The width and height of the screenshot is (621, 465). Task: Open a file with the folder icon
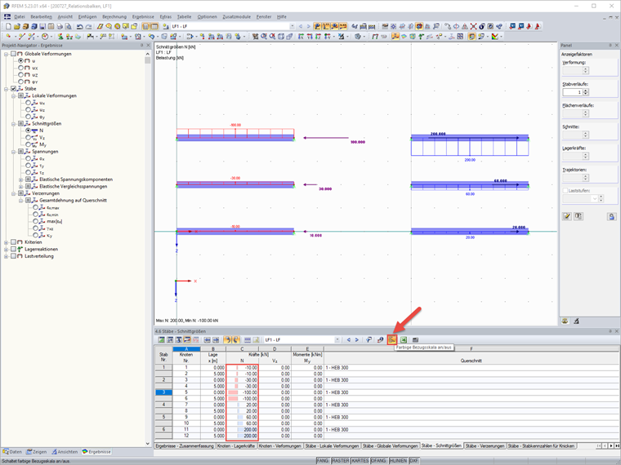(16, 26)
